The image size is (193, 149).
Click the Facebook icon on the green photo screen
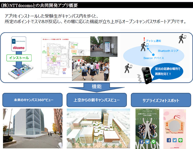141,142
